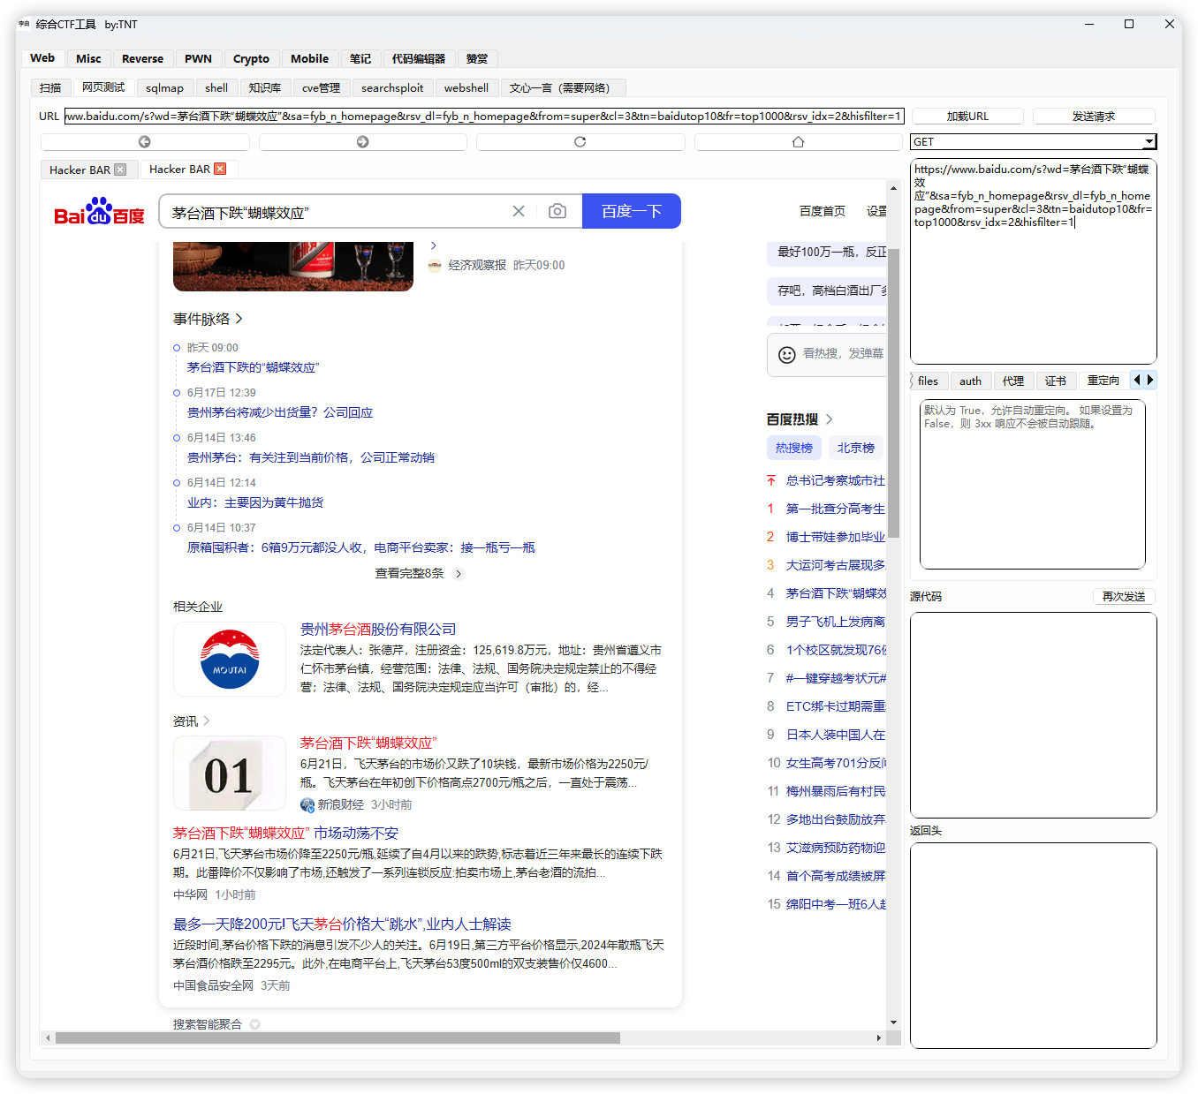This screenshot has width=1198, height=1094.
Task: Open the 笔记 tab
Action: [x=360, y=58]
